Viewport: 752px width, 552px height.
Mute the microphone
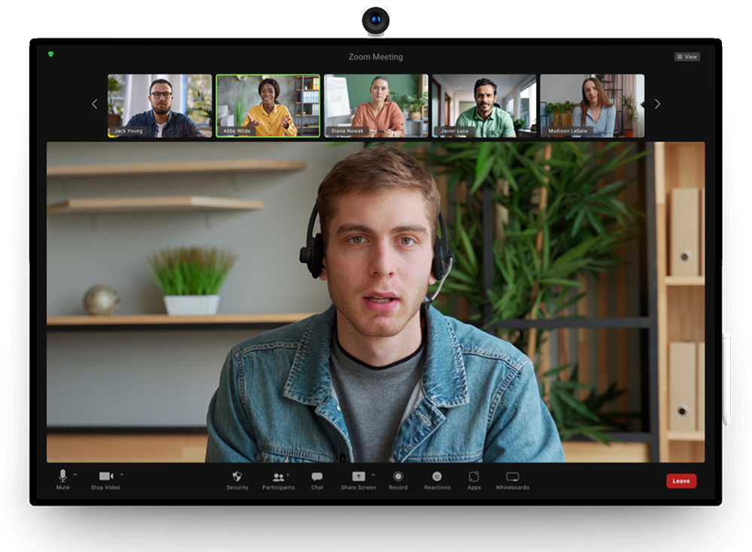pos(63,480)
